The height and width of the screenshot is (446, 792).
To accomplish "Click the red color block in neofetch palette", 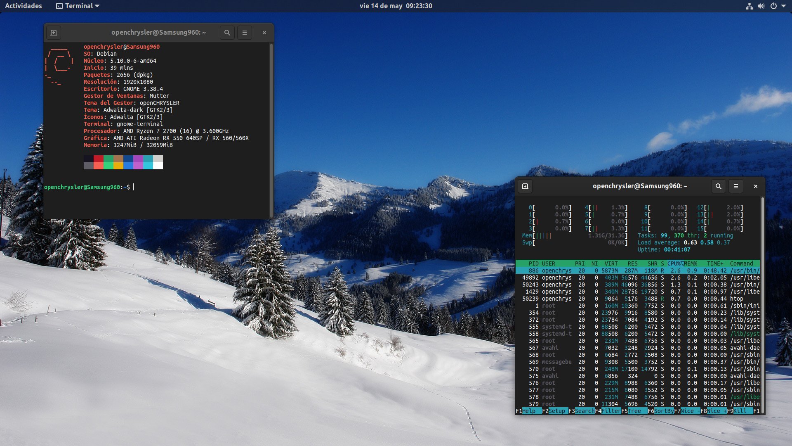I will tap(98, 159).
